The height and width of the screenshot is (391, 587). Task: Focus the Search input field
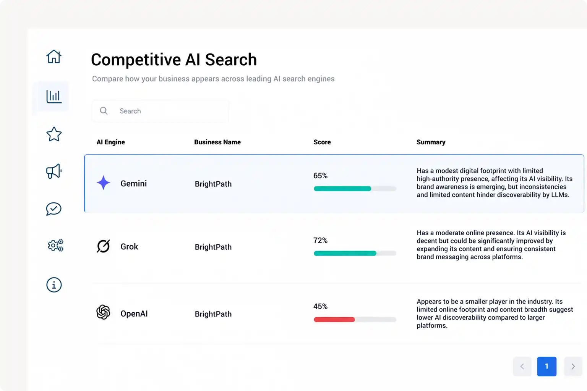[x=161, y=111]
